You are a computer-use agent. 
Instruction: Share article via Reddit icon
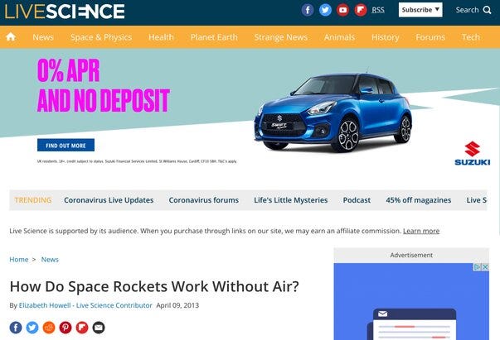point(49,328)
